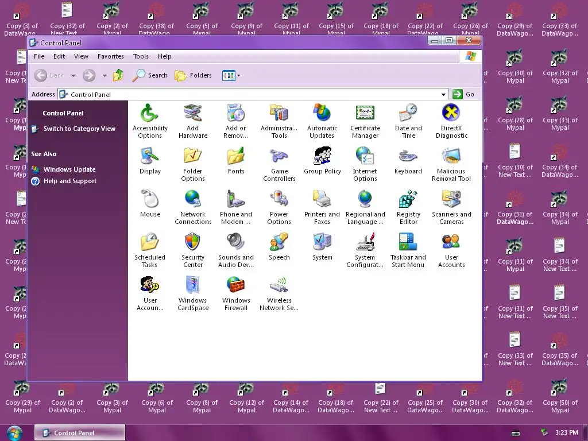Expand the Address bar dropdown arrow
This screenshot has width=588, height=441.
(x=444, y=95)
